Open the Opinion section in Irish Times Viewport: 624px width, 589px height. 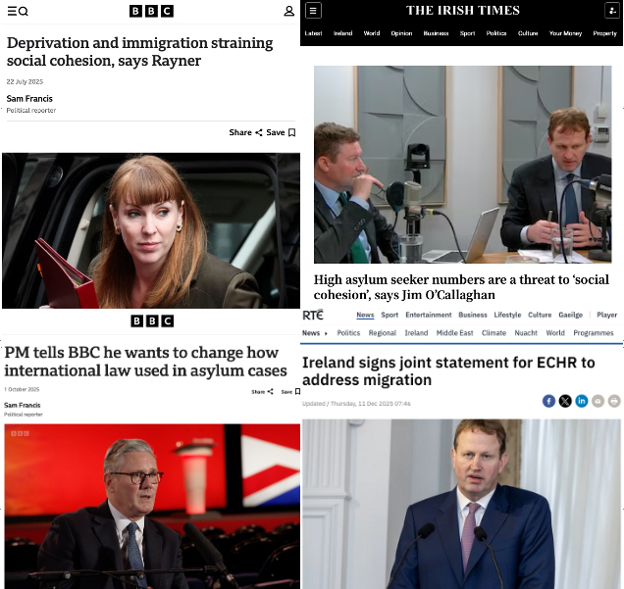(401, 33)
